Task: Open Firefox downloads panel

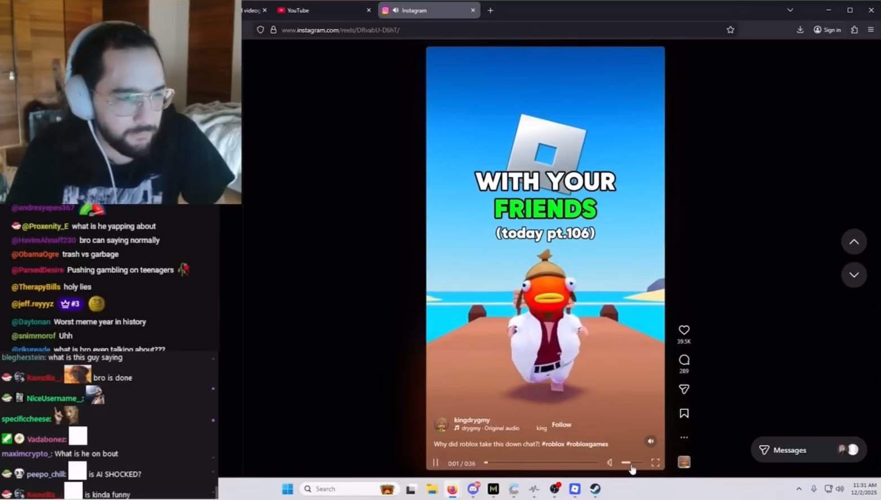Action: (x=800, y=30)
